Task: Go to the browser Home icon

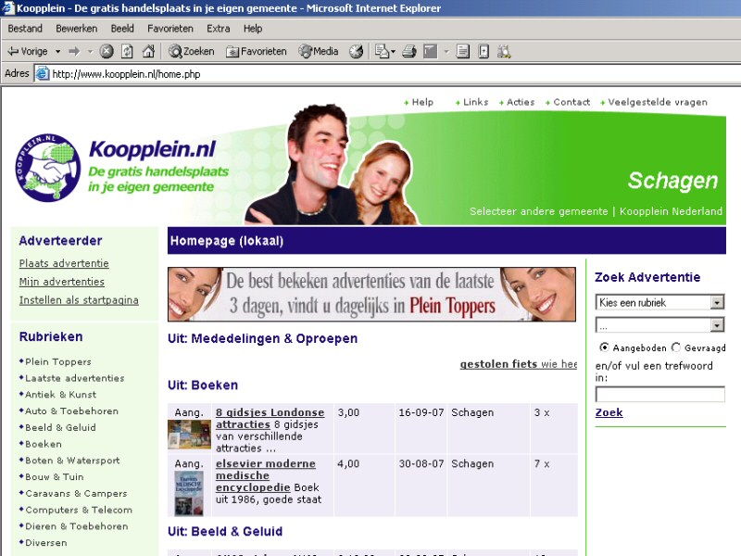Action: tap(148, 51)
